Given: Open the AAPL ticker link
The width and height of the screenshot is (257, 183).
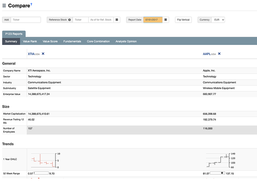Looking at the screenshot, I should [207, 54].
